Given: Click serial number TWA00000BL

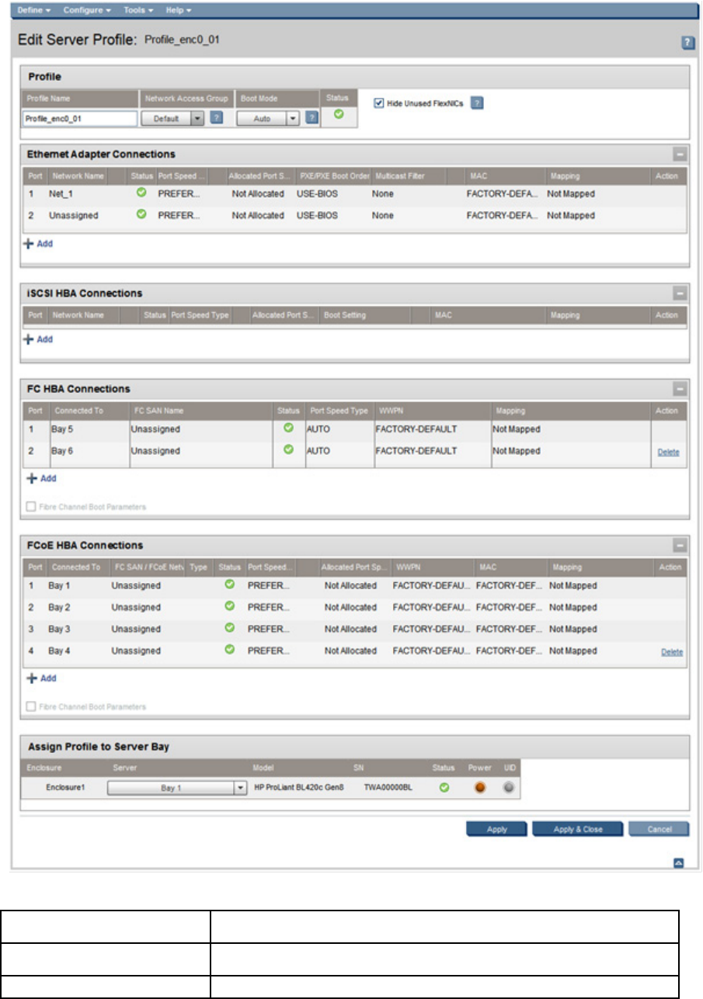Looking at the screenshot, I should point(389,788).
